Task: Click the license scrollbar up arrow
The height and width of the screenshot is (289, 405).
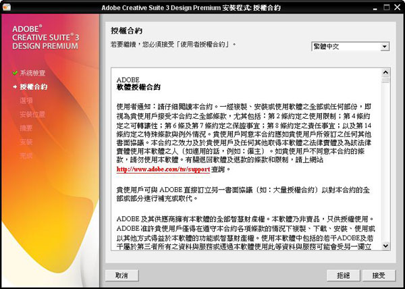Action: [x=385, y=72]
